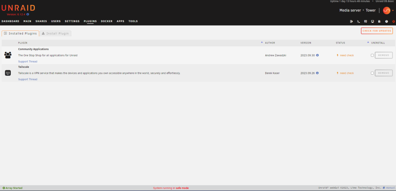Image resolution: width=396 pixels, height=191 pixels.
Task: Remove the Community Applications plugin
Action: (384, 55)
